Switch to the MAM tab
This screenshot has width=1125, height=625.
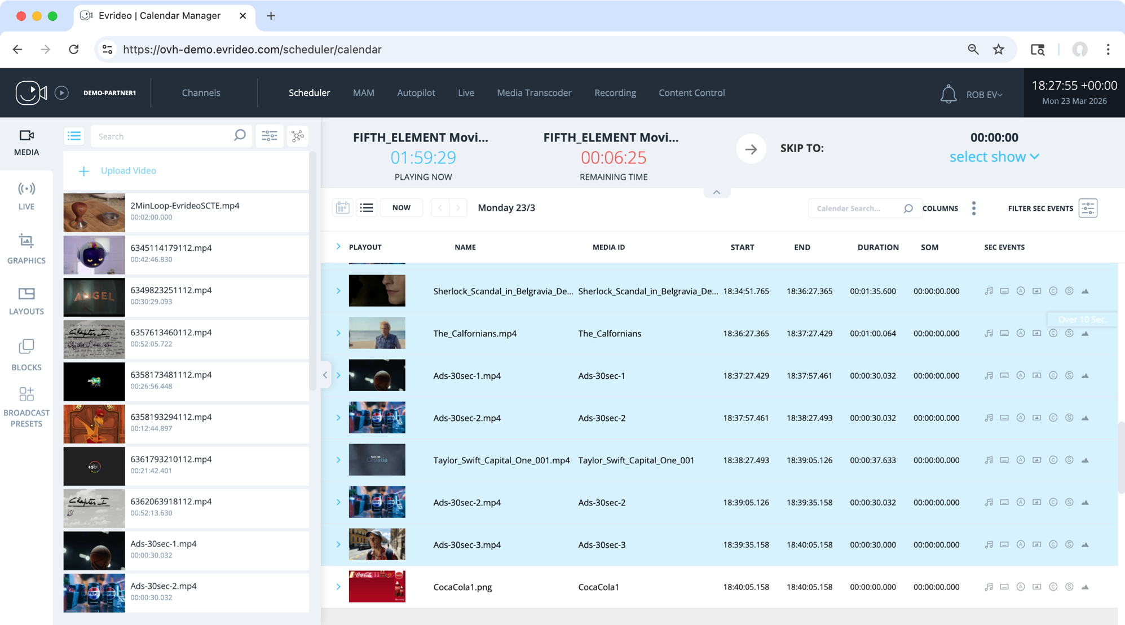[363, 92]
